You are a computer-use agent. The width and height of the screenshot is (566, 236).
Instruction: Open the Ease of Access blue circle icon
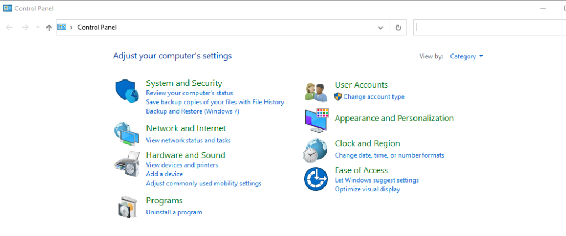pos(316,179)
